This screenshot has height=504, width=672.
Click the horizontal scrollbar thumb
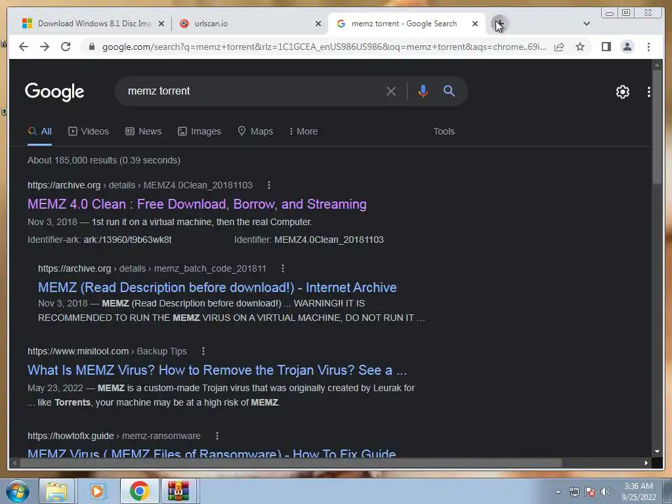[291, 463]
